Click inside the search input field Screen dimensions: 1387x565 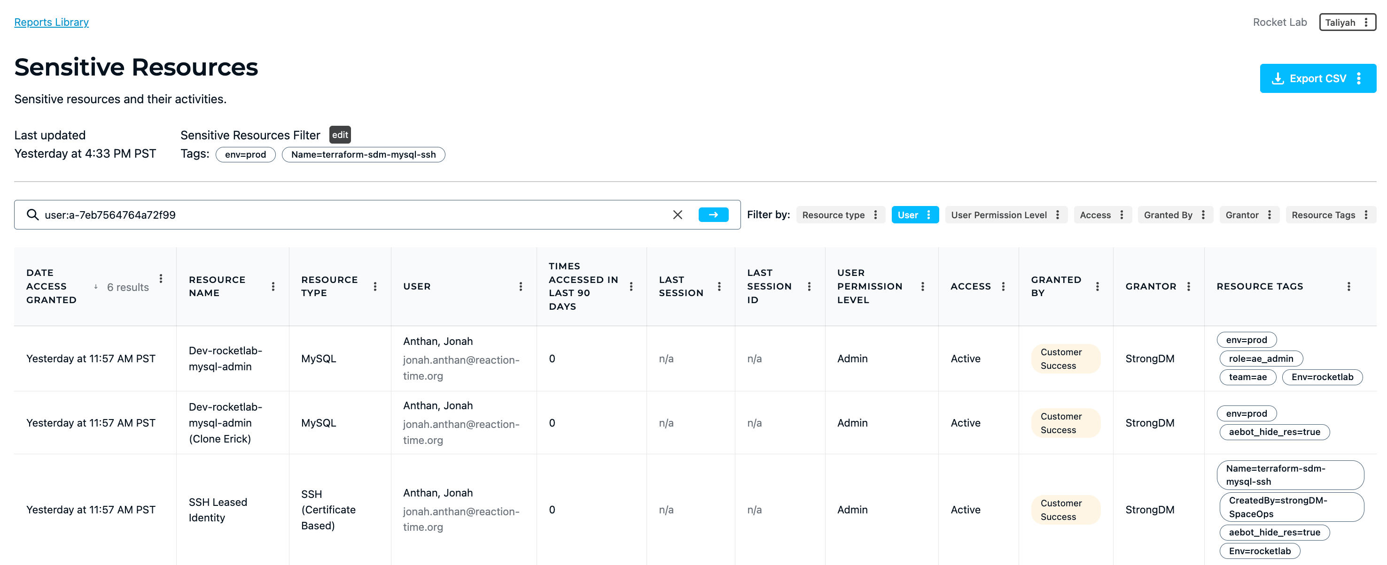point(323,214)
